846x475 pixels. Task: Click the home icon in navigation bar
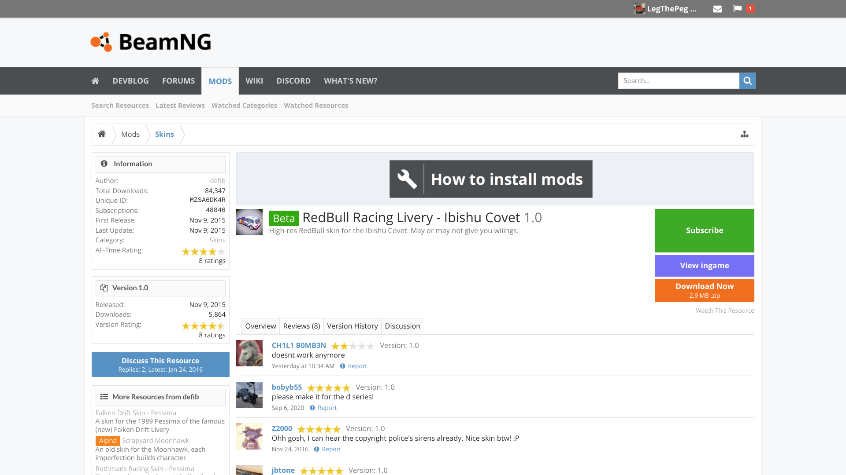(95, 81)
